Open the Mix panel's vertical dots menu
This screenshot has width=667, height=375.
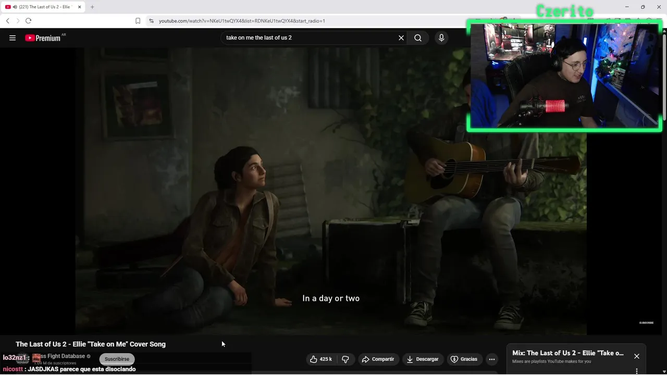click(x=636, y=371)
